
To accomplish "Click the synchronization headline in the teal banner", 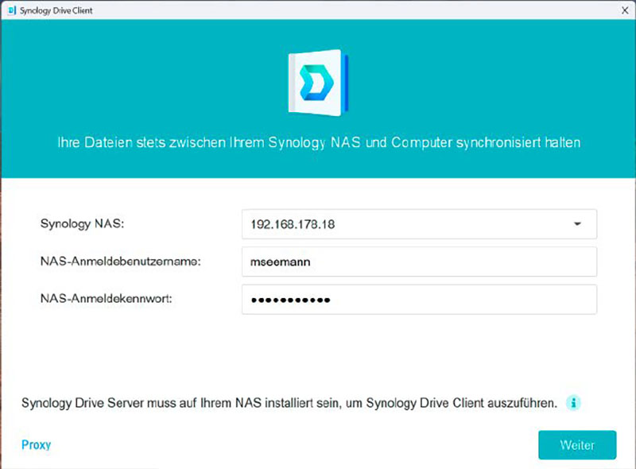I will tap(318, 142).
